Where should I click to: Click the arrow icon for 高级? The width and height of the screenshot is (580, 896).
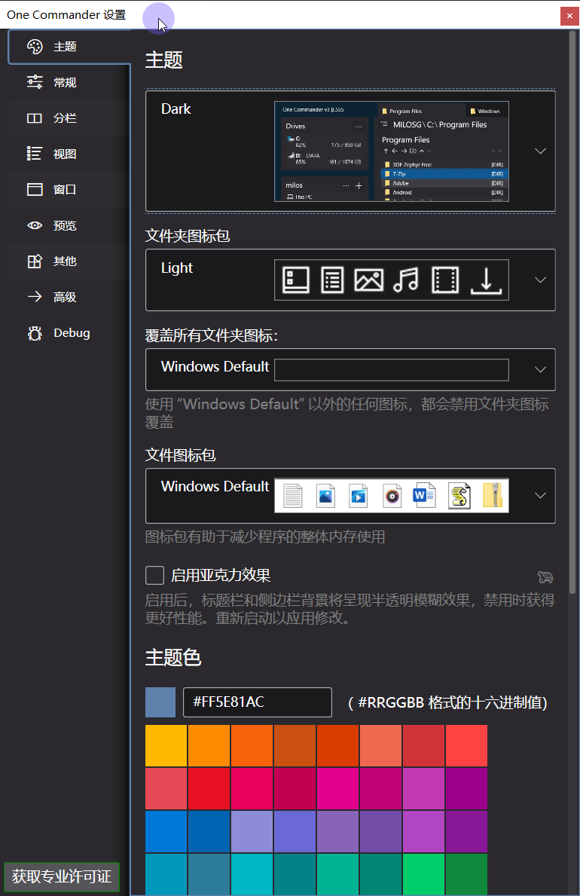[35, 297]
